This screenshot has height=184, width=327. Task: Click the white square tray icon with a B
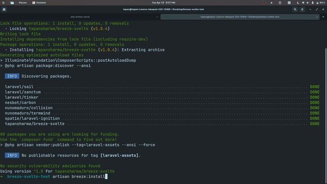pyautogui.click(x=289, y=3)
